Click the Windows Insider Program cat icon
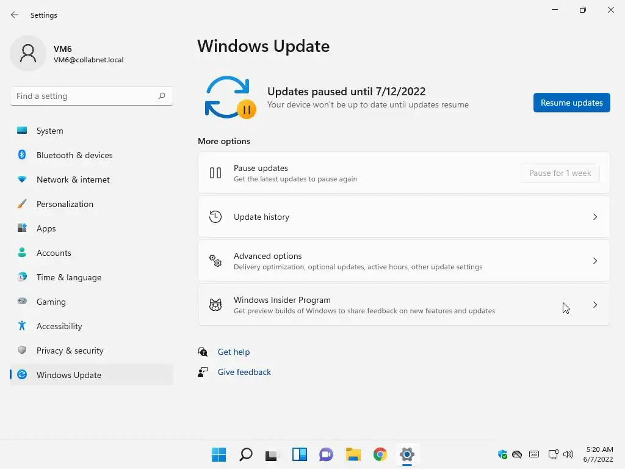 [215, 305]
